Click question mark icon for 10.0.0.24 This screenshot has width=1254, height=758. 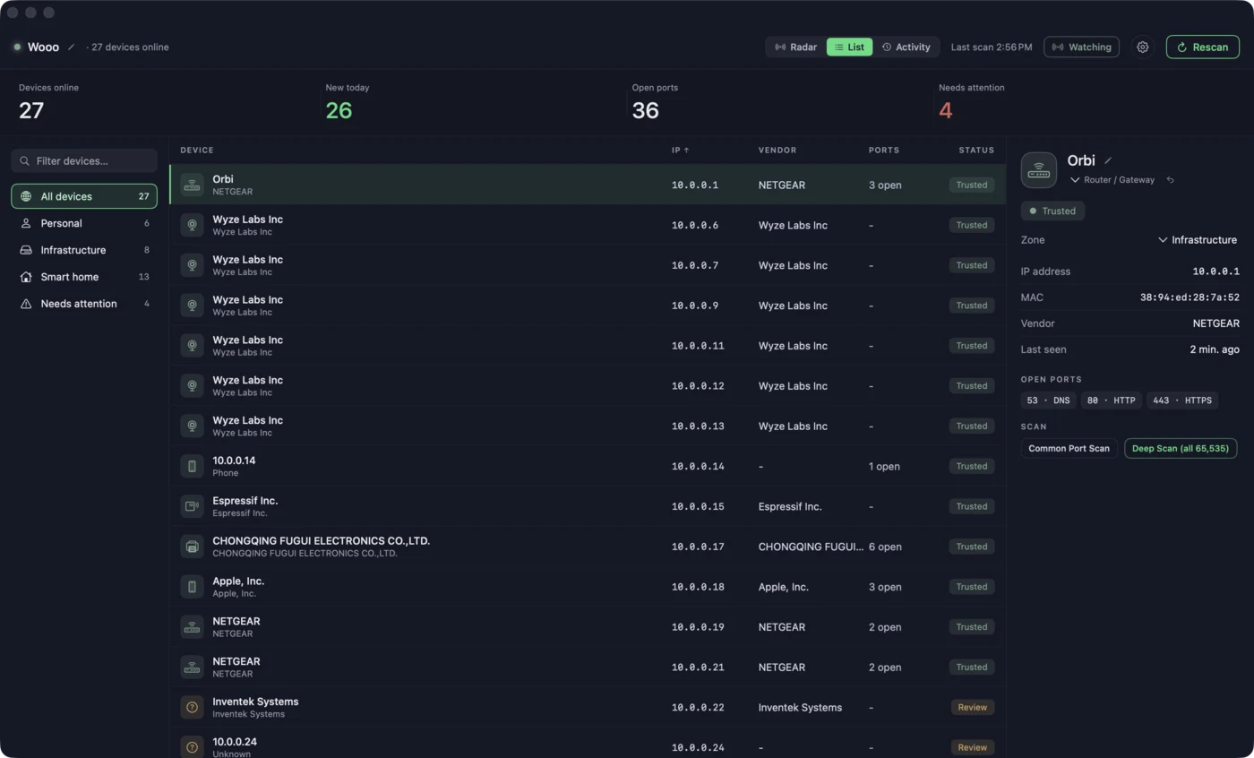pos(192,747)
